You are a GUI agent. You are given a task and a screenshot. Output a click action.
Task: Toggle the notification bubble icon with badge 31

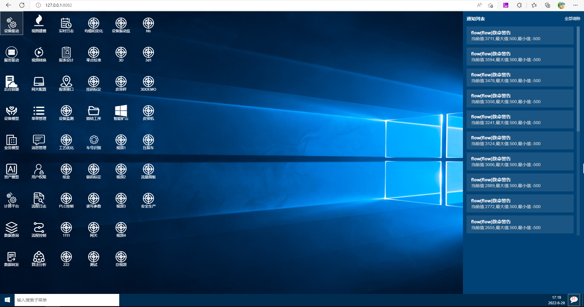point(574,300)
